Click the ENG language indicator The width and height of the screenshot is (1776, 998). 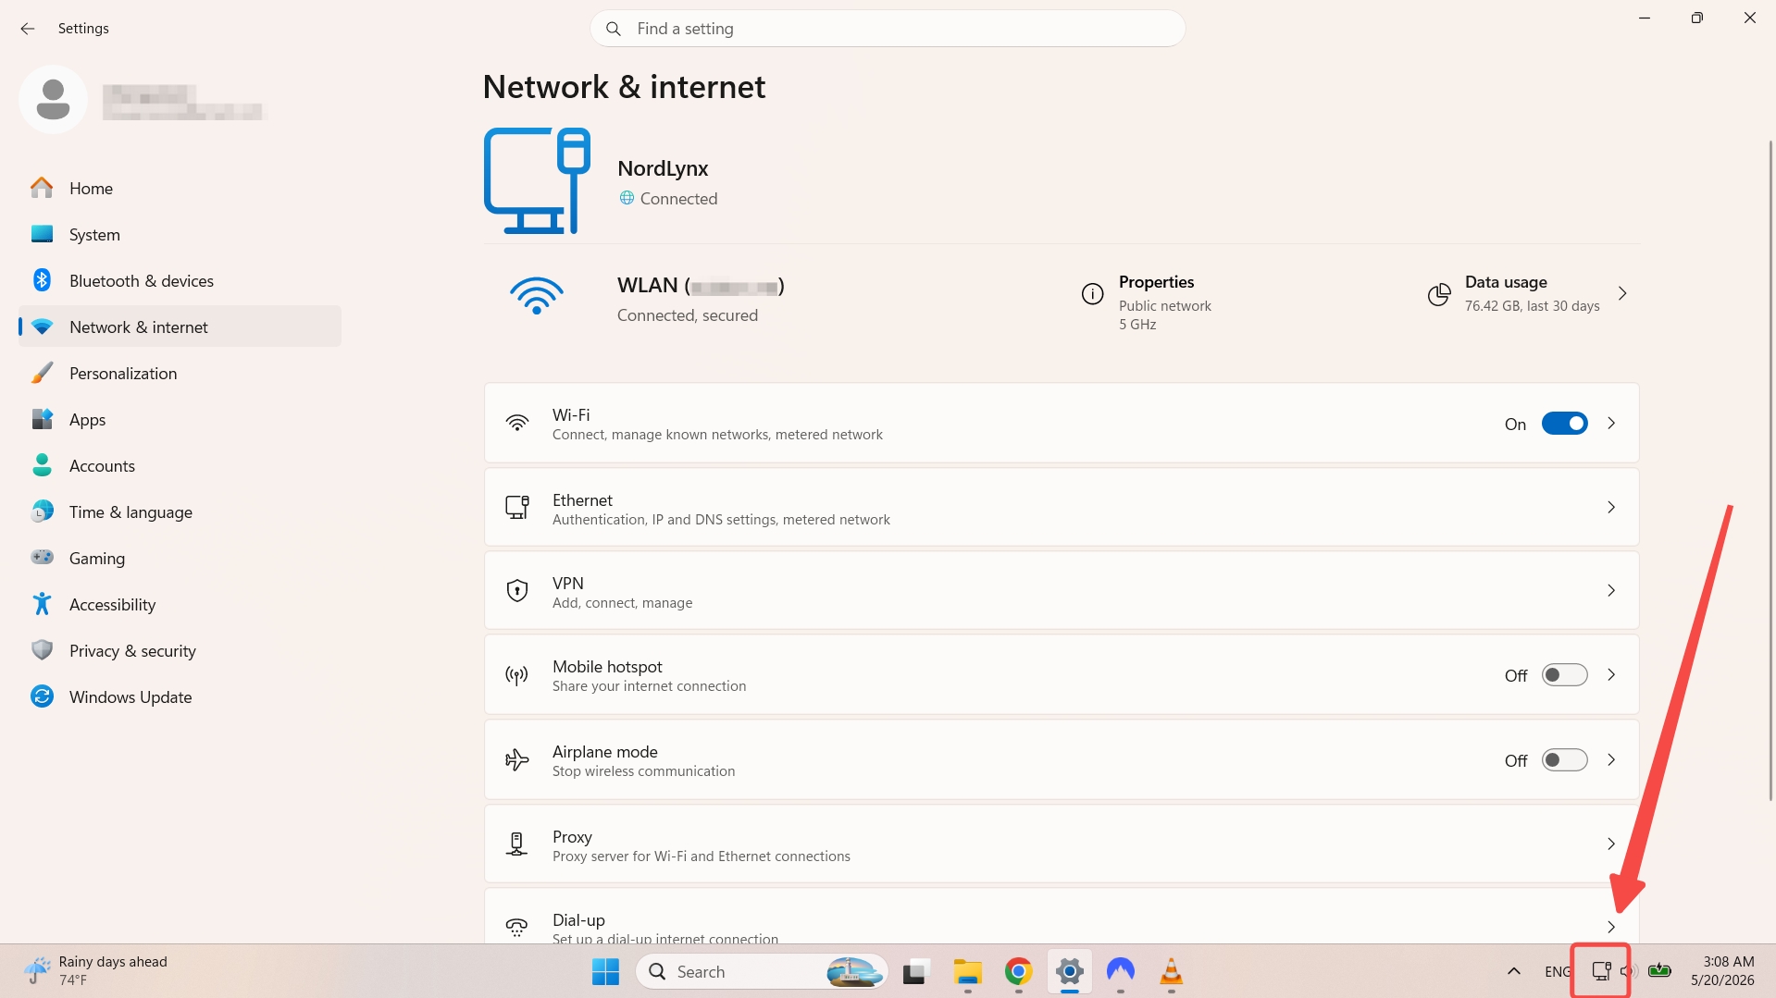point(1557,971)
